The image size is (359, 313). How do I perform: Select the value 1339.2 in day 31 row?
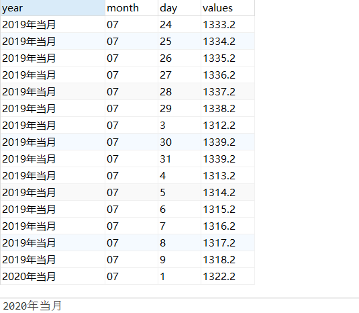click(x=227, y=159)
